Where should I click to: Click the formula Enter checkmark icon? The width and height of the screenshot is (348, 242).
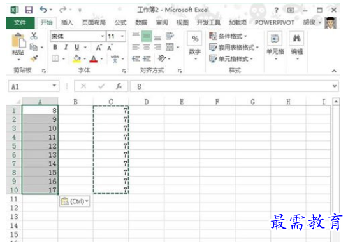tap(101, 86)
